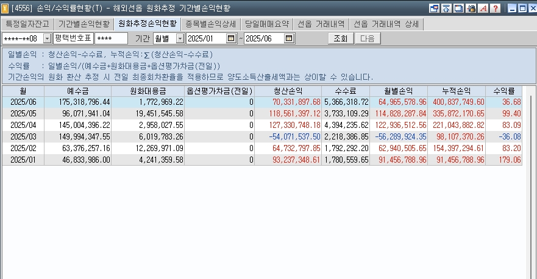The width and height of the screenshot is (537, 279).
Task: Maximize the 4556 window
Action: [x=522, y=8]
